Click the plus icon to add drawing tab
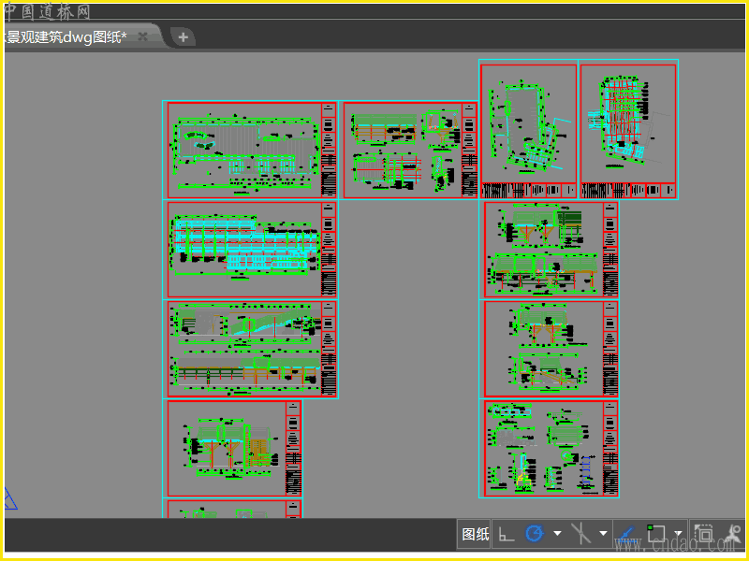The height and width of the screenshot is (561, 749). tap(184, 36)
